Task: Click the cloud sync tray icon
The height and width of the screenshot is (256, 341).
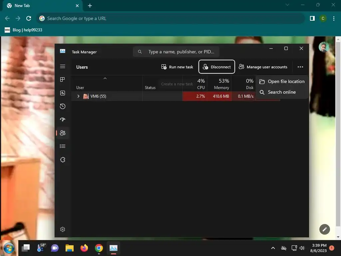Action: (284, 248)
